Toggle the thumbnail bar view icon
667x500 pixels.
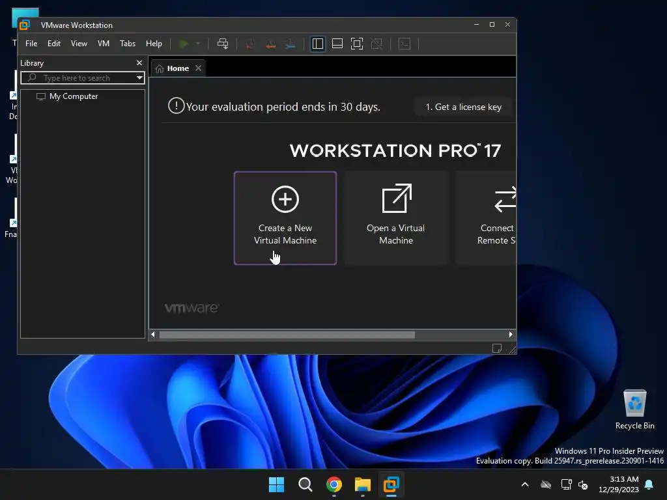click(x=337, y=44)
